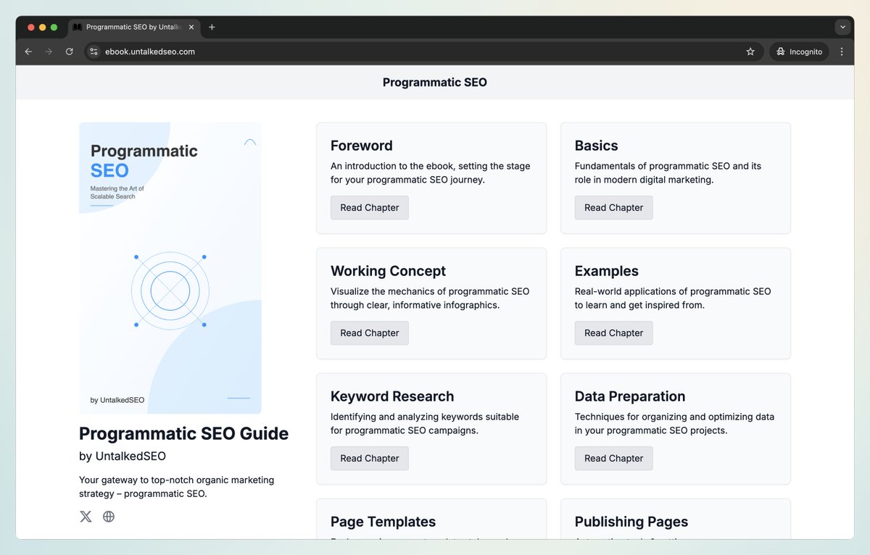The width and height of the screenshot is (870, 555).
Task: Click the Programmatic SEO Guide title
Action: point(184,433)
